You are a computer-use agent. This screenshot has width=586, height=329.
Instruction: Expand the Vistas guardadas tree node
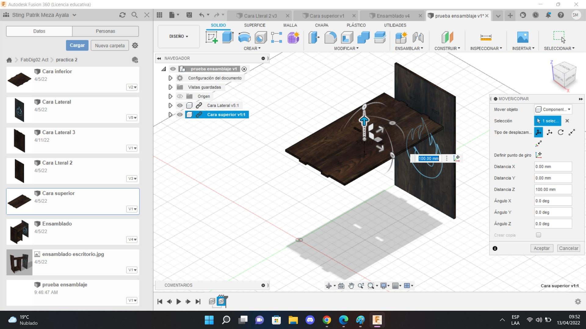coord(170,87)
